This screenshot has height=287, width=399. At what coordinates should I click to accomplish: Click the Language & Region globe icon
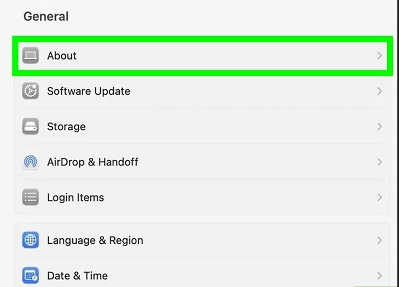(x=31, y=240)
